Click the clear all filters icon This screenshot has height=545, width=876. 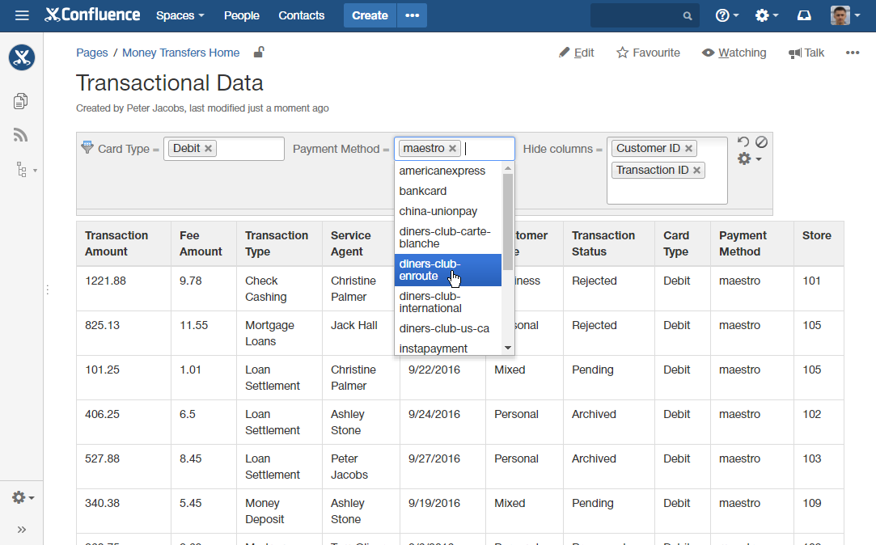761,142
